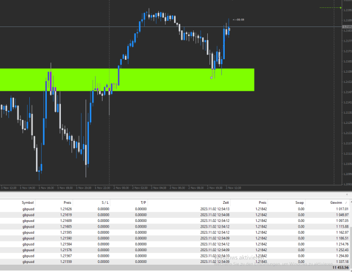
Task: Click the profit value 1 214.76
Action: pyautogui.click(x=342, y=244)
